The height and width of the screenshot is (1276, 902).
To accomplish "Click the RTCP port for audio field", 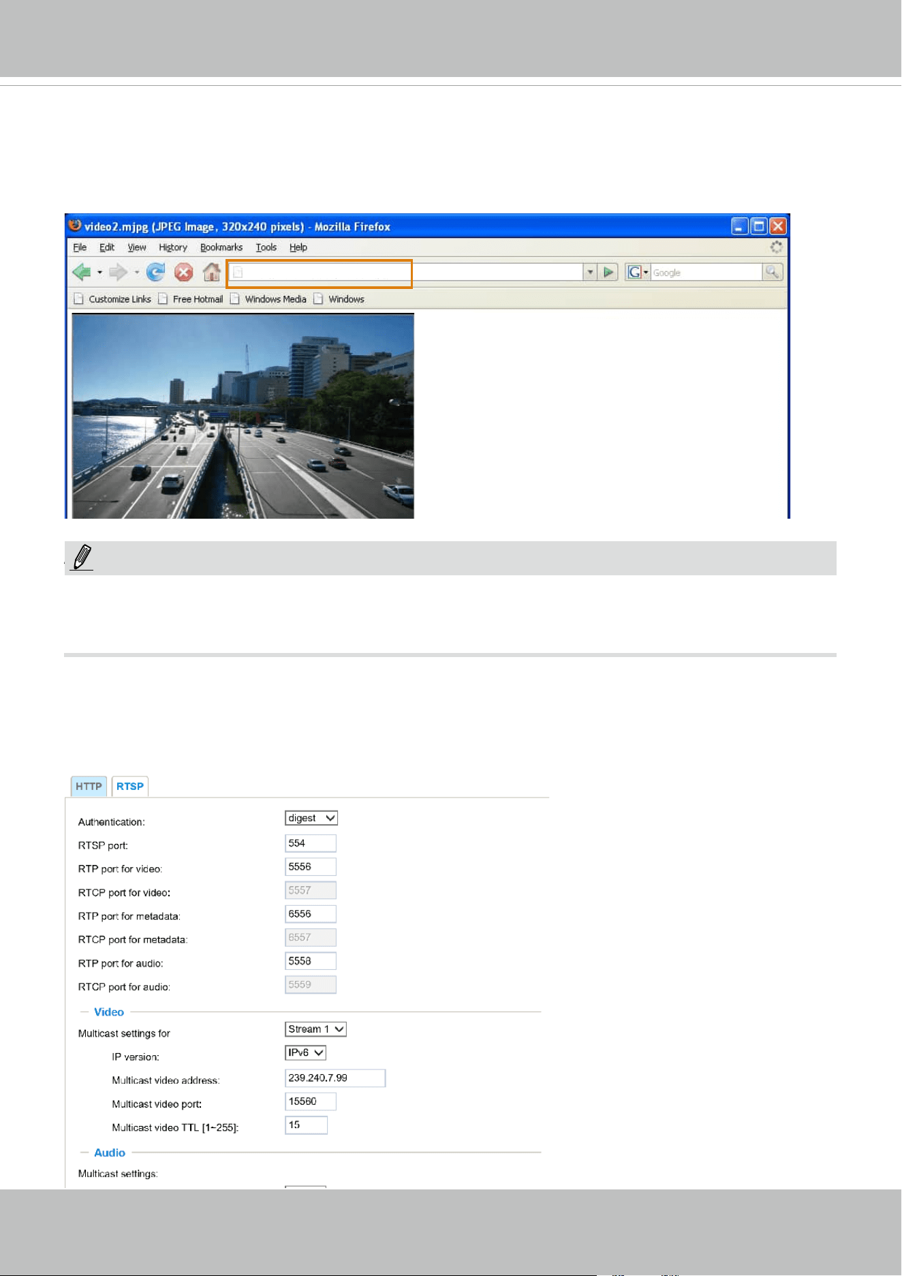I will (x=311, y=984).
